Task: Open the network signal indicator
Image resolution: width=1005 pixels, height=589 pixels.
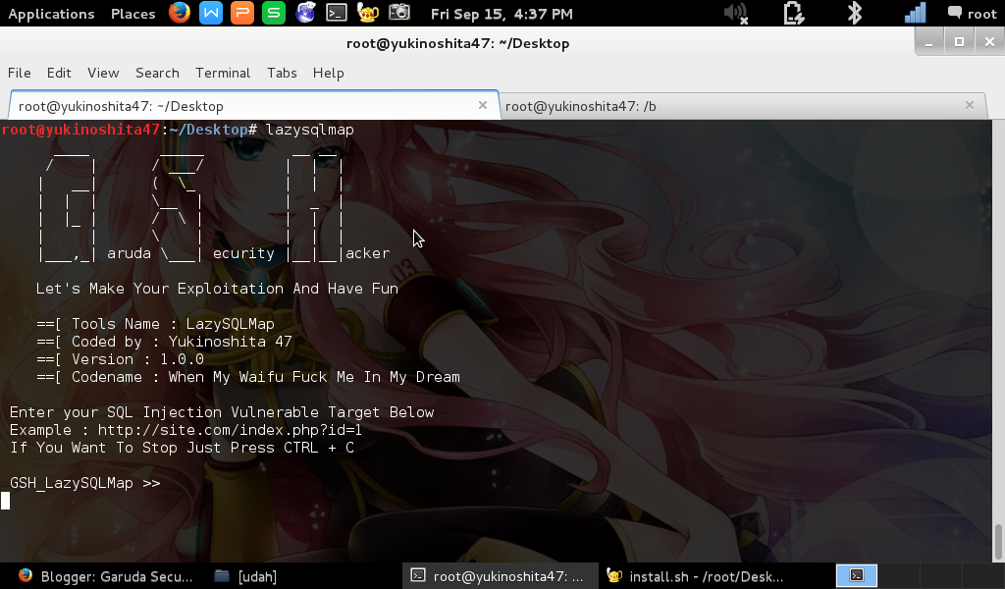Action: pyautogui.click(x=916, y=14)
